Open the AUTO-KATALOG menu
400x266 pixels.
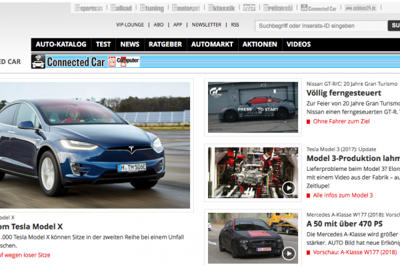tap(61, 45)
